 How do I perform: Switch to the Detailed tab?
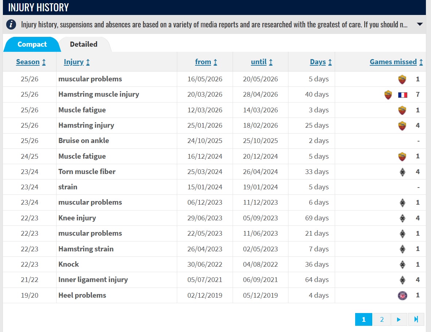coord(84,44)
